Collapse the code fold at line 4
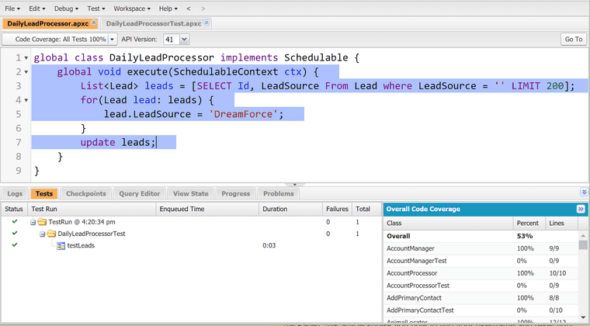 point(26,100)
